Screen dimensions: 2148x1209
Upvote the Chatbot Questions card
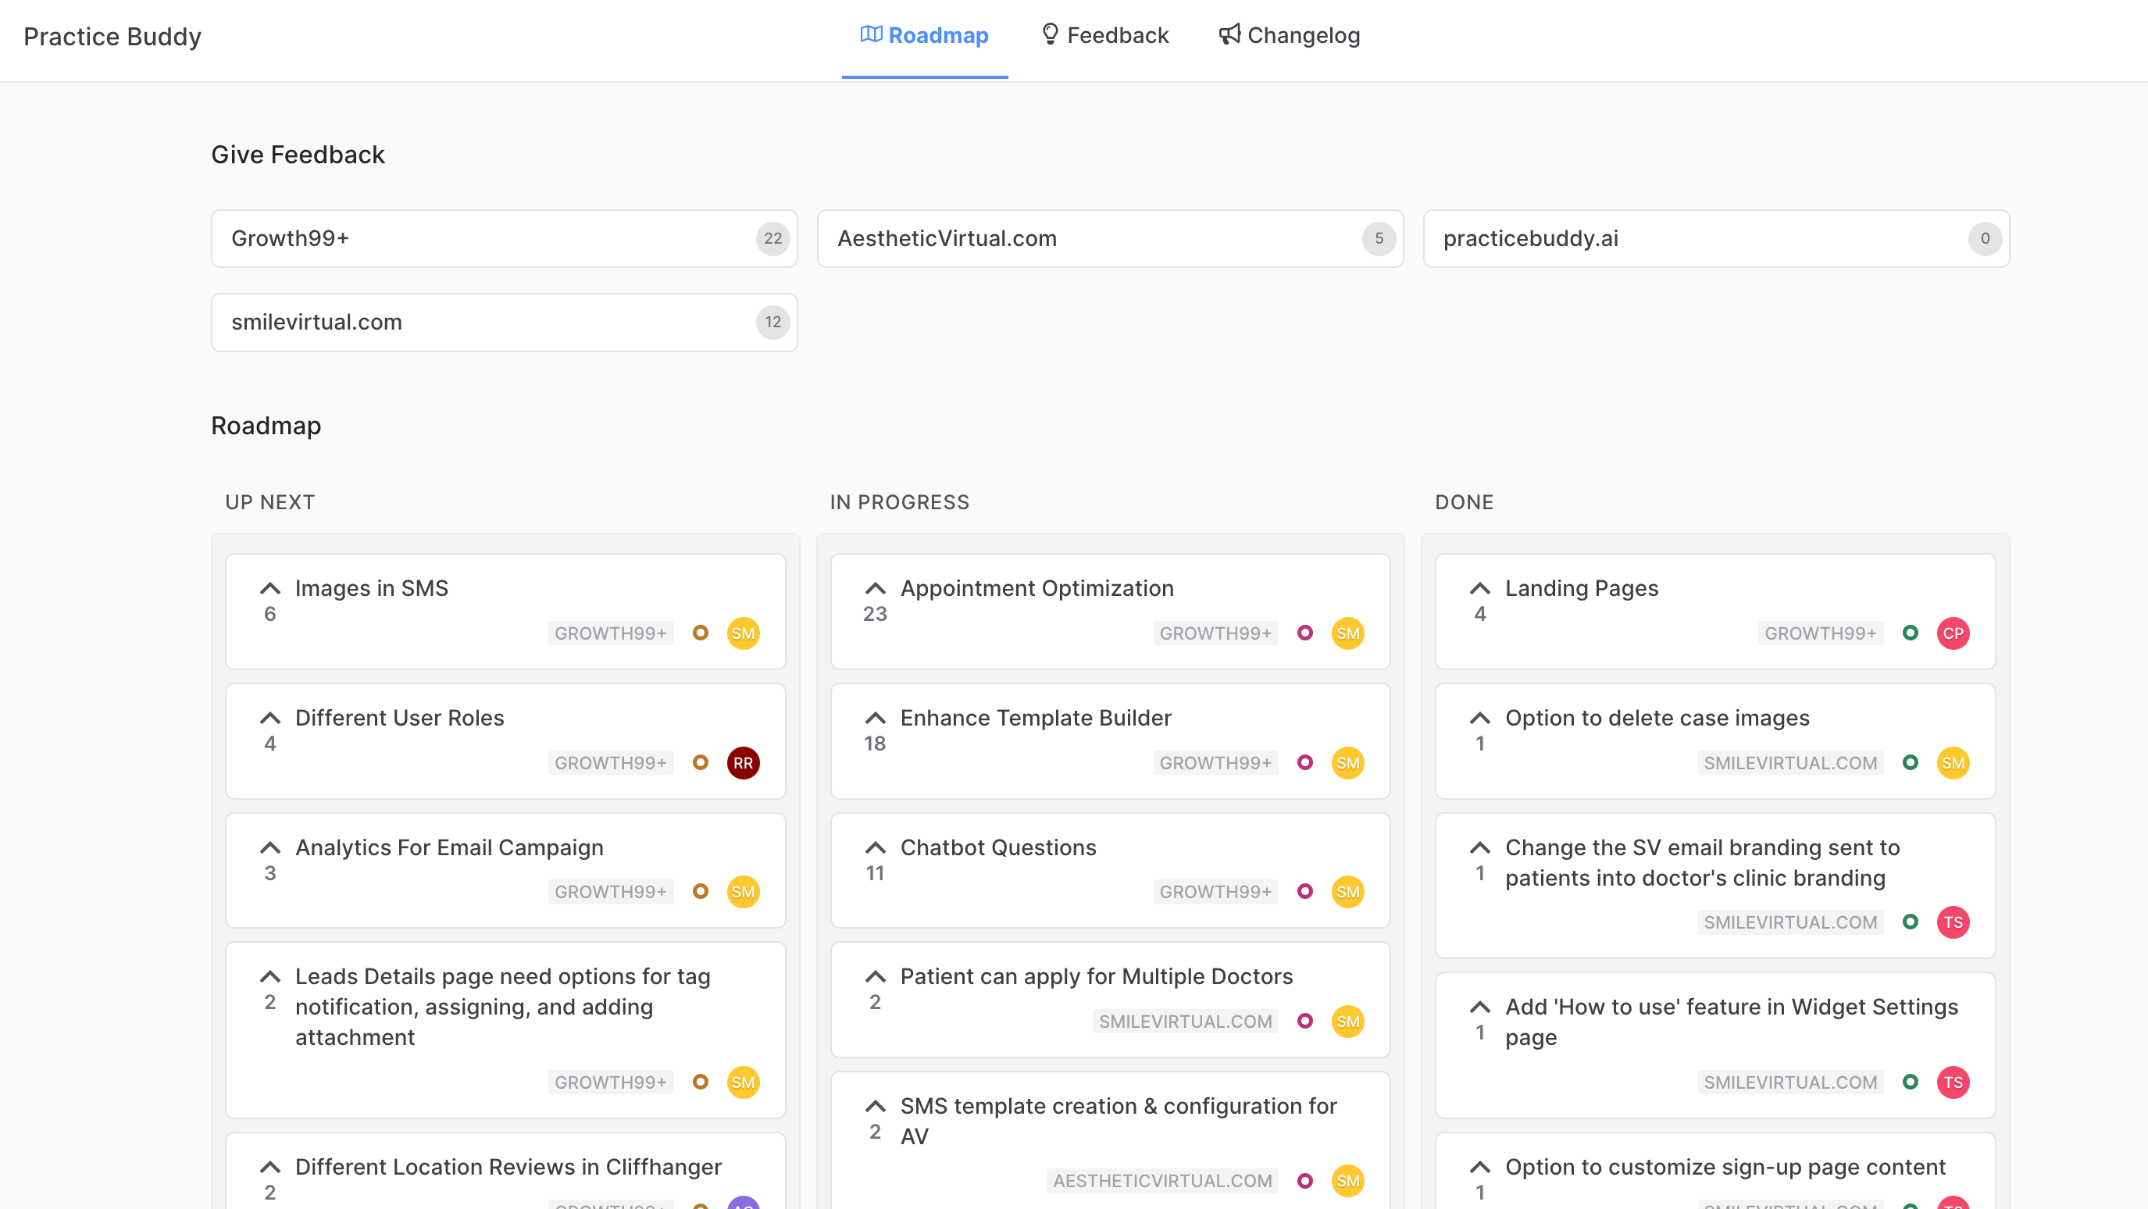875,847
